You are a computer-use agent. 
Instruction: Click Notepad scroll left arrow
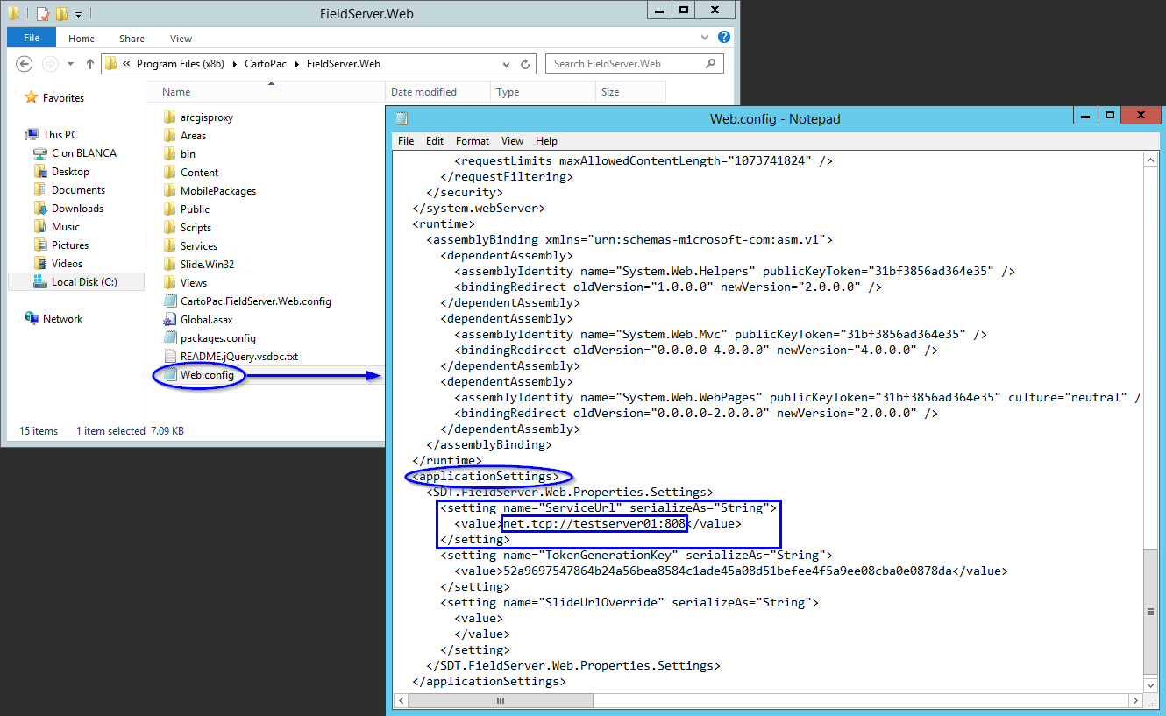(x=401, y=701)
